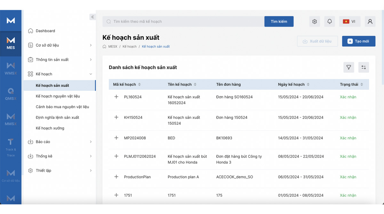Open the column settings icon

tap(364, 67)
